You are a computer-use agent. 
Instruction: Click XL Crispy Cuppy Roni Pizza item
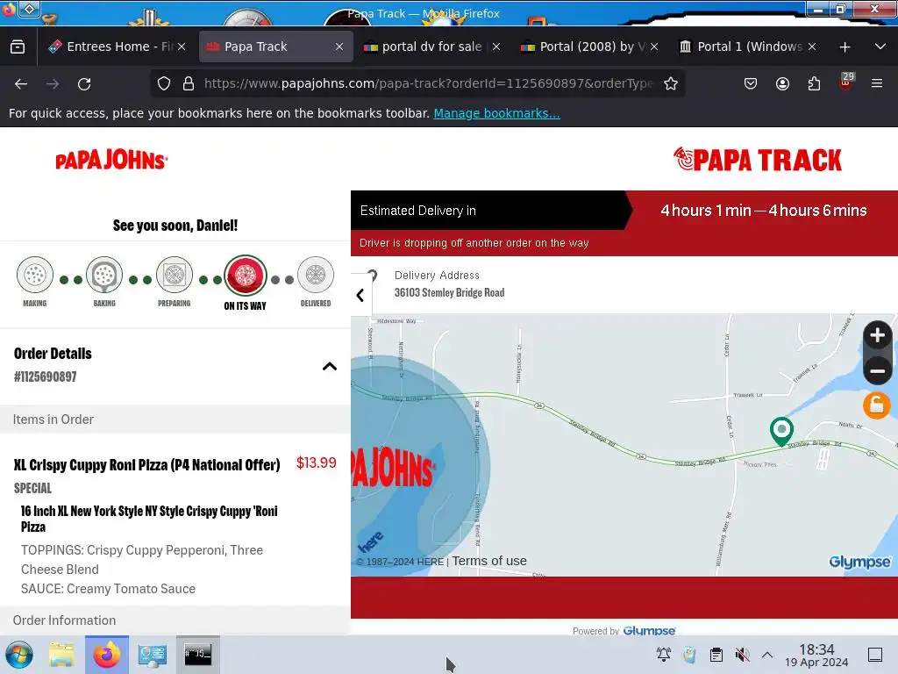146,465
